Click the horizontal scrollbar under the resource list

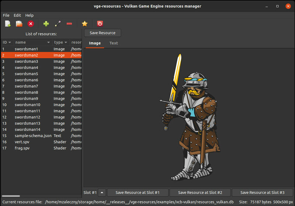point(11,196)
